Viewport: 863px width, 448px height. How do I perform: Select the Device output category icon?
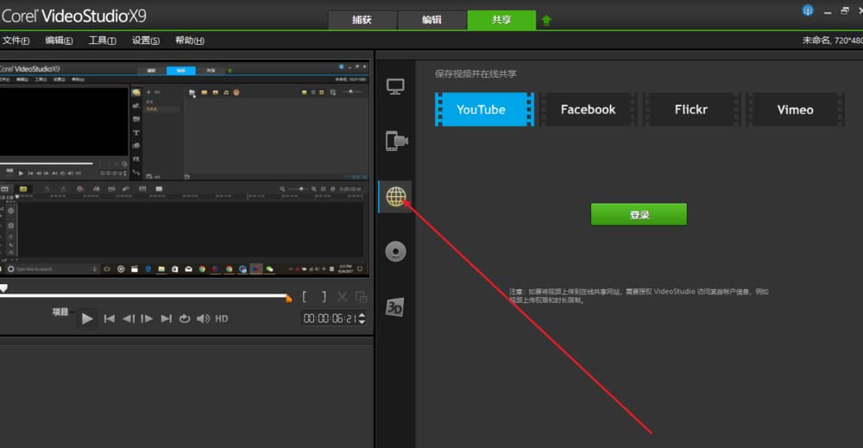click(396, 141)
